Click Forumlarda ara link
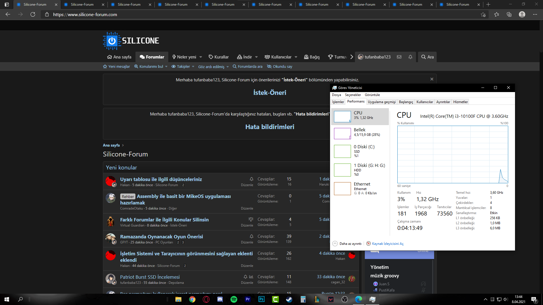This screenshot has width=543, height=305. 247,66
